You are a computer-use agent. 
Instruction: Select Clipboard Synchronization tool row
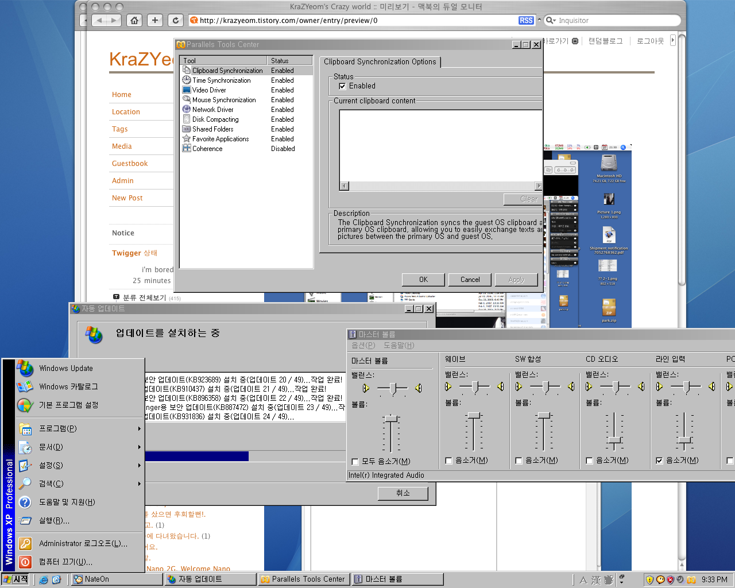coord(247,71)
